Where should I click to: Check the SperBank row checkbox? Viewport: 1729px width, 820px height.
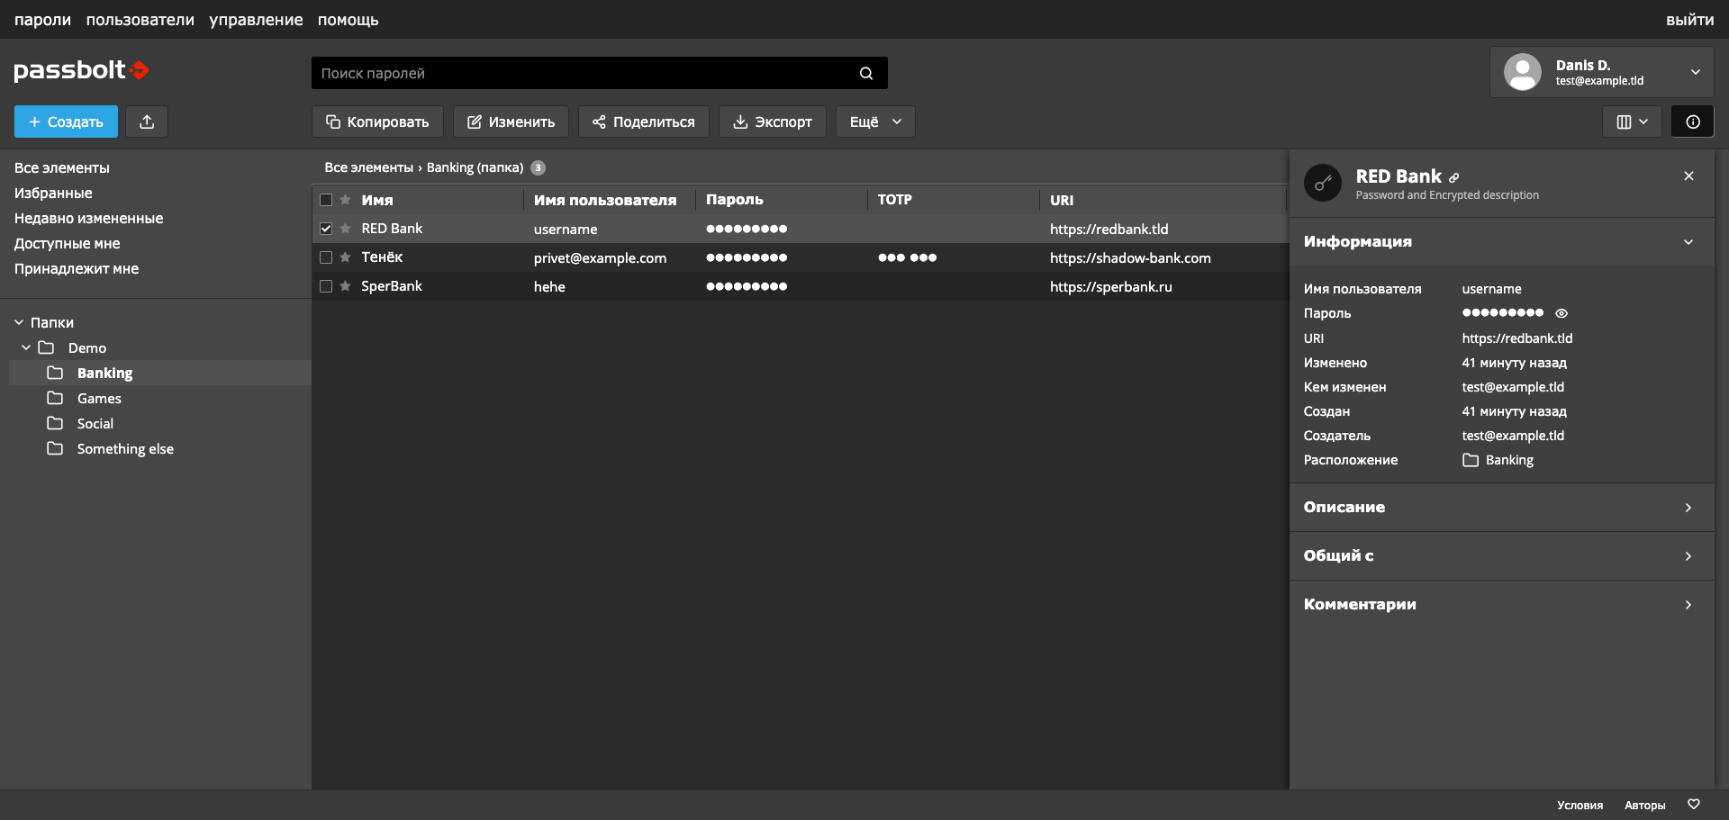[x=326, y=286]
